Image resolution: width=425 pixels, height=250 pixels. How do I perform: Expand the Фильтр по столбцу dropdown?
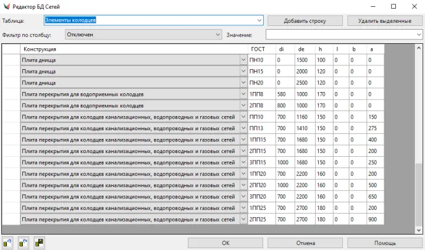pos(217,35)
